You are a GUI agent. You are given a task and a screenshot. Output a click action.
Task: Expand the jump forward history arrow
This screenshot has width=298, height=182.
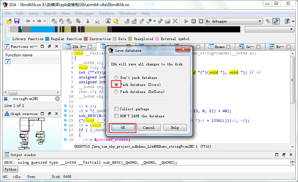tap(45, 21)
